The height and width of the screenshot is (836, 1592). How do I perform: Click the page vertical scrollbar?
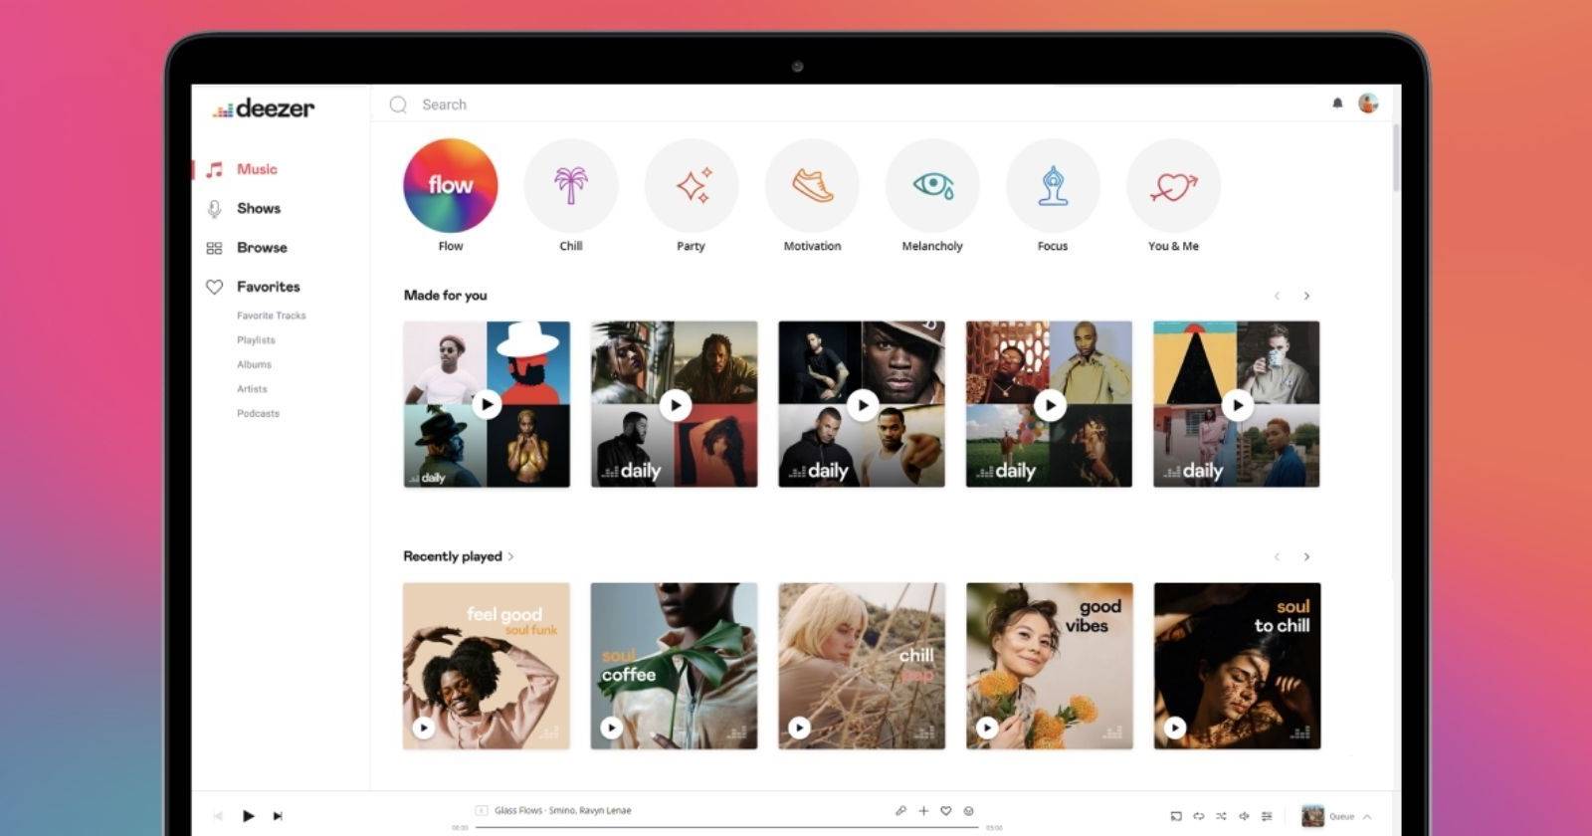coord(1395,157)
